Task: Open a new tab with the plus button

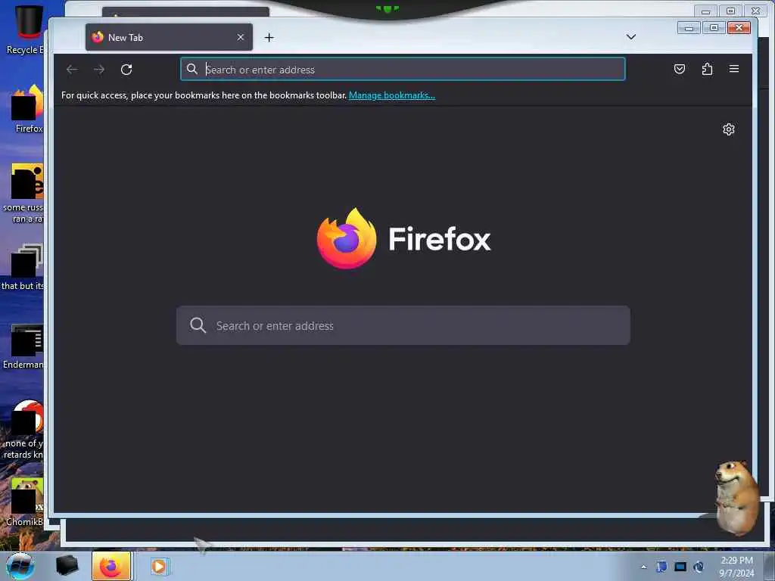Action: 269,38
